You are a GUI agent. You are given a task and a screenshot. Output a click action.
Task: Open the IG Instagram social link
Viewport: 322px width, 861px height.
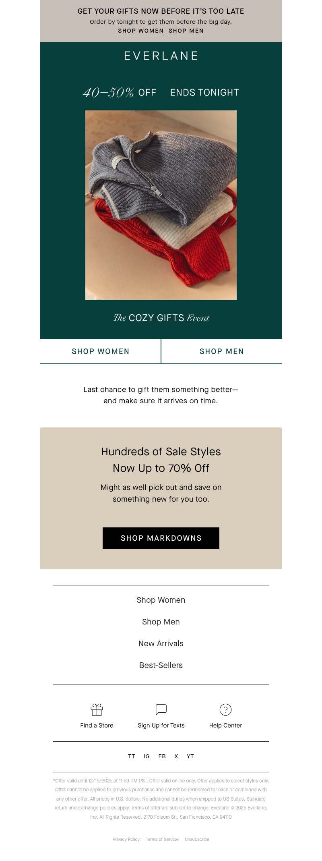coord(147,756)
